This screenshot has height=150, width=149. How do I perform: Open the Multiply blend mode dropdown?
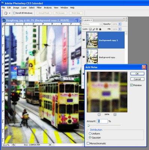coord(92,24)
